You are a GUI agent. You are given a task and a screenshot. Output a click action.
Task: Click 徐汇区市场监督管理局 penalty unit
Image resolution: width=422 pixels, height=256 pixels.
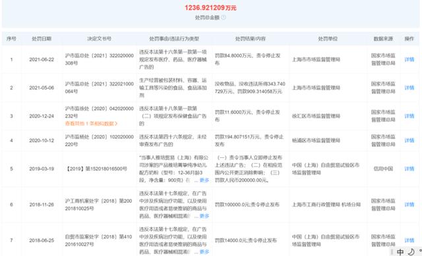(316, 116)
